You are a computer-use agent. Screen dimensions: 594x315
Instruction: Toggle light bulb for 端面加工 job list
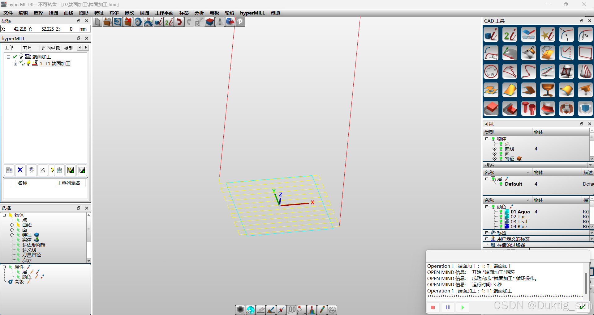(21, 57)
